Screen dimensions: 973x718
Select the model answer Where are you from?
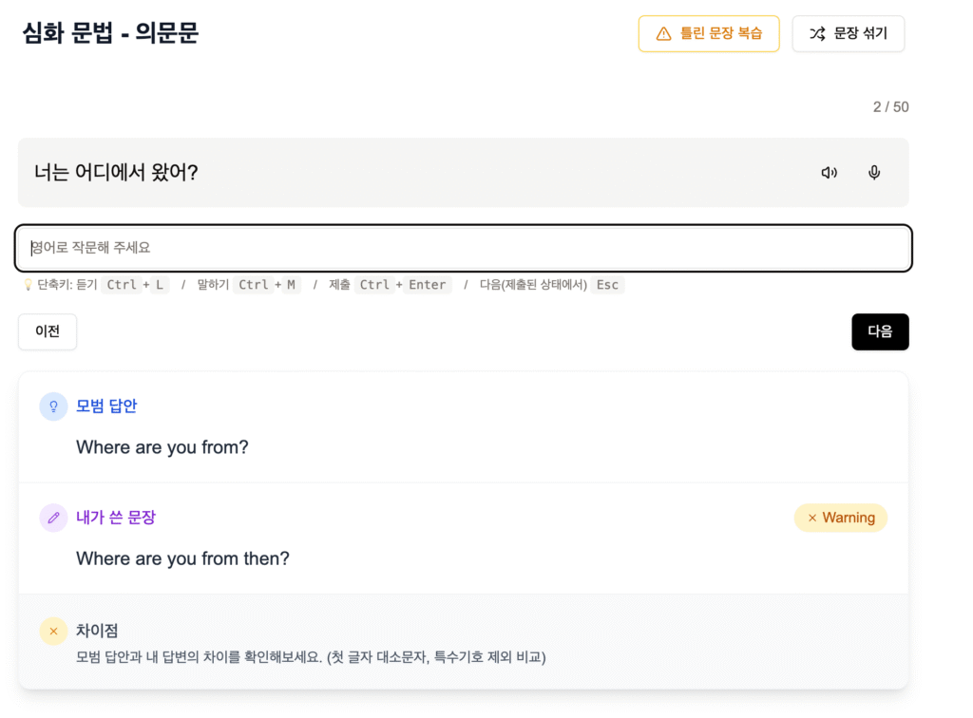[162, 447]
